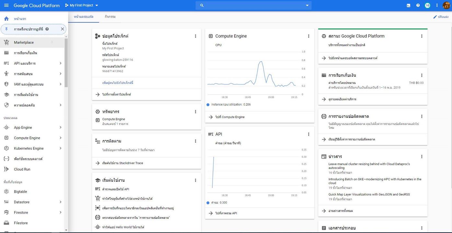Expand the Compute Engine sidebar submenu
The height and width of the screenshot is (233, 452).
point(60,138)
